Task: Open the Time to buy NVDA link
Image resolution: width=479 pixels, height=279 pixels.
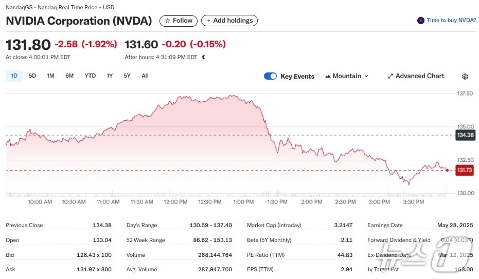Action: pos(451,21)
